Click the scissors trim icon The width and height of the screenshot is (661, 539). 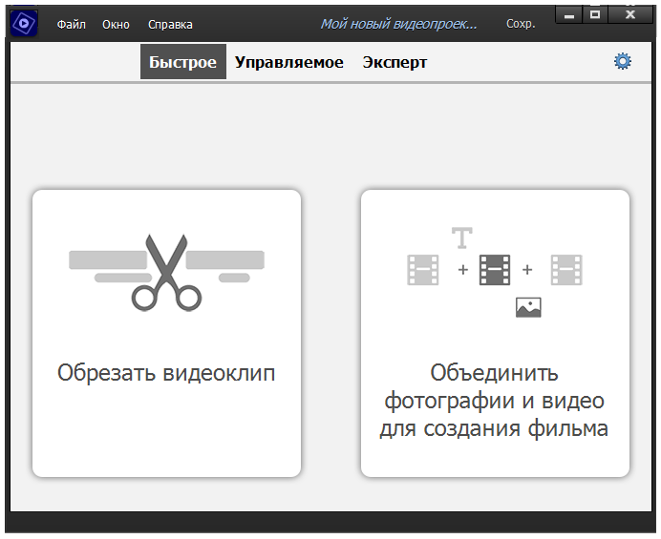click(166, 273)
